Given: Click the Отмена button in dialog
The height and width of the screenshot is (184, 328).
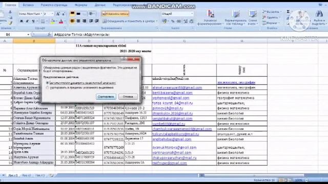Looking at the screenshot, I should click(x=128, y=97).
